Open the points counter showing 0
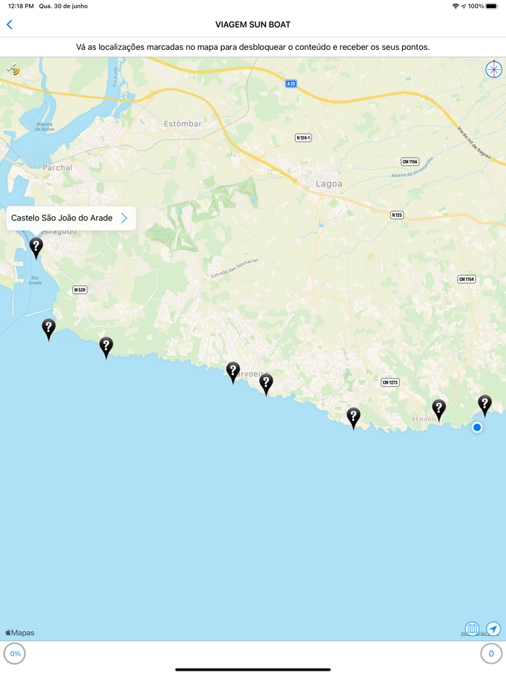The image size is (506, 675). point(491,653)
